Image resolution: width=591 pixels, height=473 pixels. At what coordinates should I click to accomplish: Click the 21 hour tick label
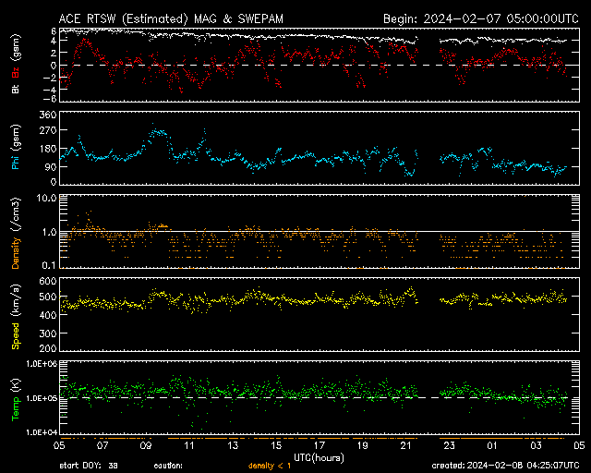[x=405, y=445]
